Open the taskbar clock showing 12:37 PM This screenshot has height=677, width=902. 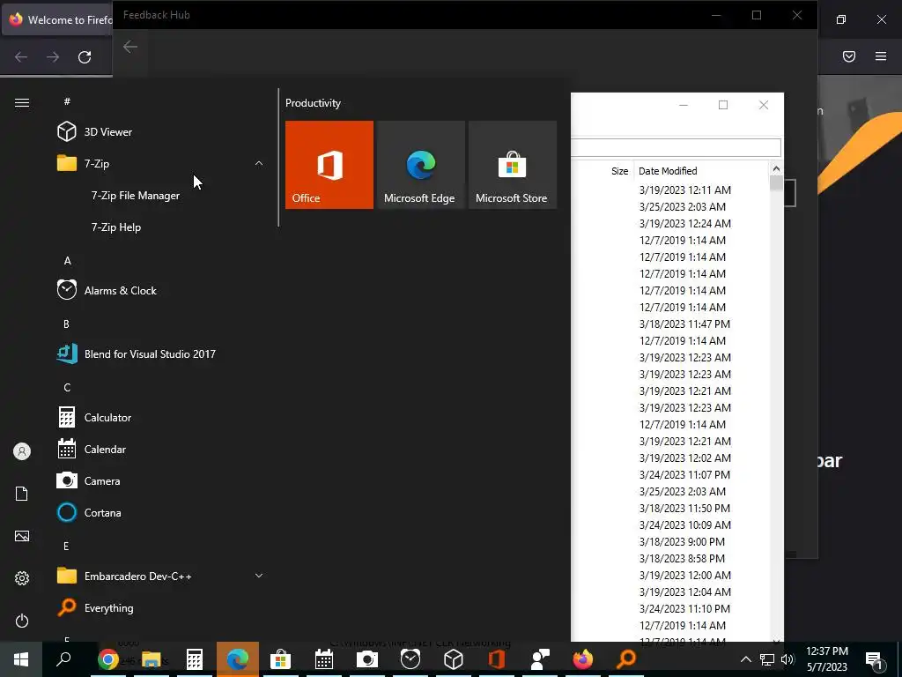coord(826,658)
